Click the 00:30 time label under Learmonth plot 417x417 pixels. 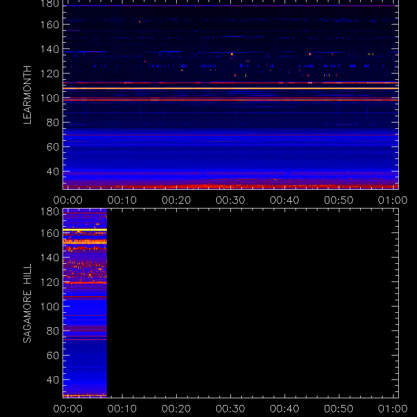[230, 200]
